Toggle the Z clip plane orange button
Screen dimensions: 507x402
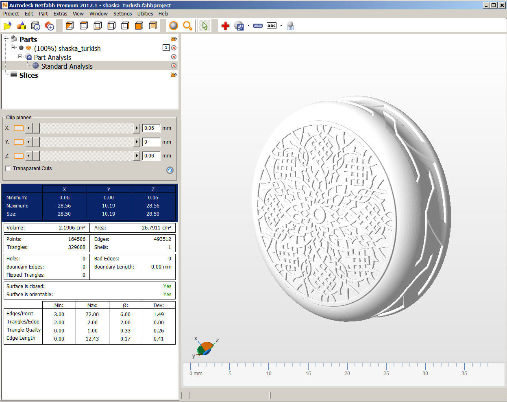click(19, 156)
